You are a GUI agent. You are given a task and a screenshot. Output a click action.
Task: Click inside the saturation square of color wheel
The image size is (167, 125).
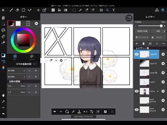23,40
